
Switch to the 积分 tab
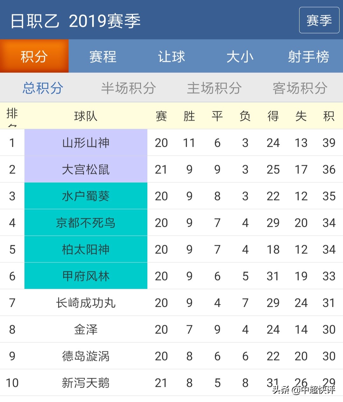(34, 57)
